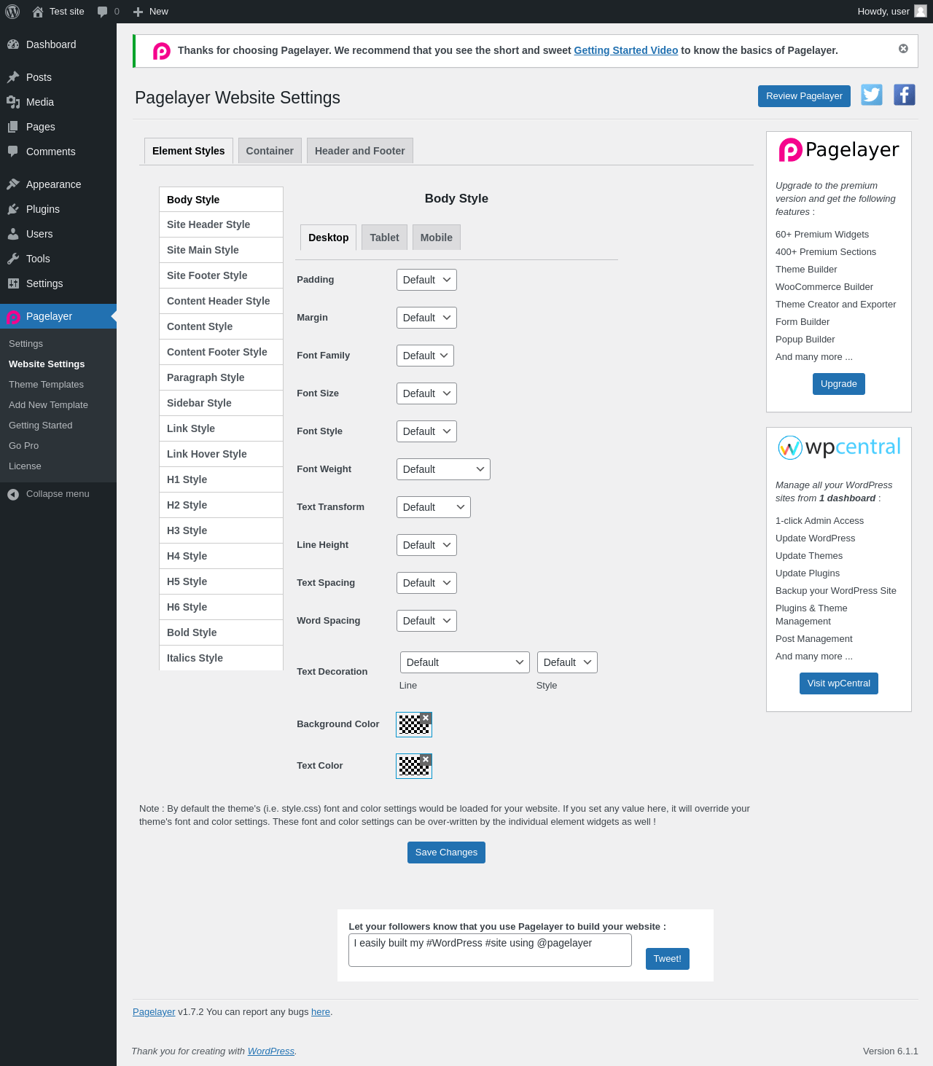The image size is (933, 1066).
Task: Click the Plugins icon in sidebar
Action: [13, 209]
